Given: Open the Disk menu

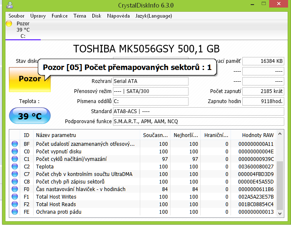Looking at the screenshot, I should (x=96, y=16).
